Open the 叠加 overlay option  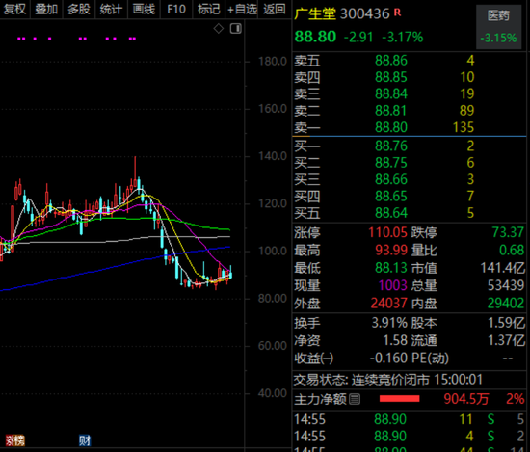(46, 9)
